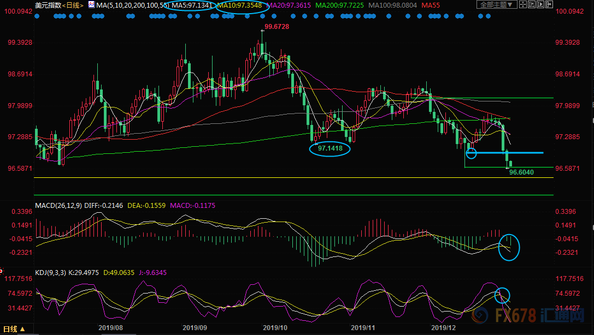594x335 pixels.
Task: Click the crosshair cursor icon beside 全部主题
Action: pyautogui.click(x=523, y=5)
